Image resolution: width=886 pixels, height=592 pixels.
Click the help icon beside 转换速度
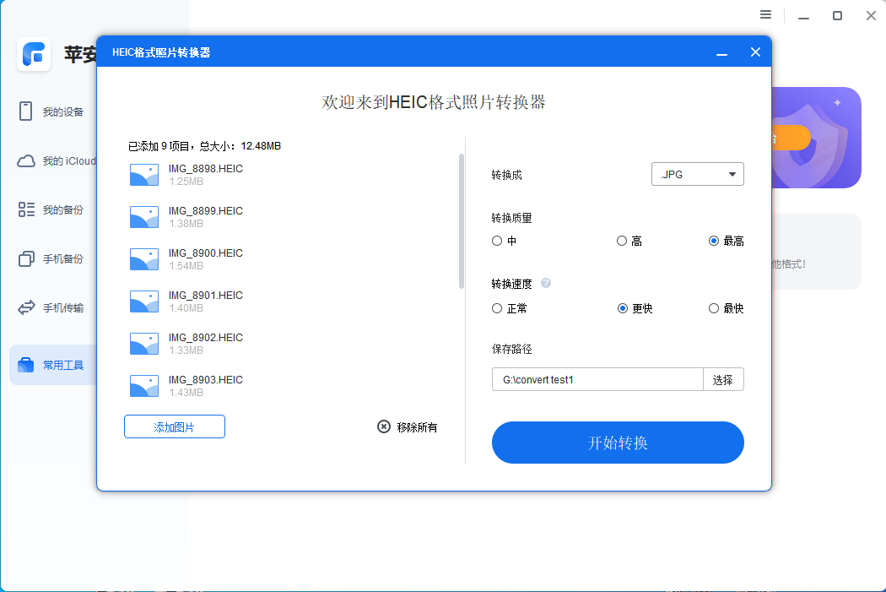pyautogui.click(x=546, y=284)
